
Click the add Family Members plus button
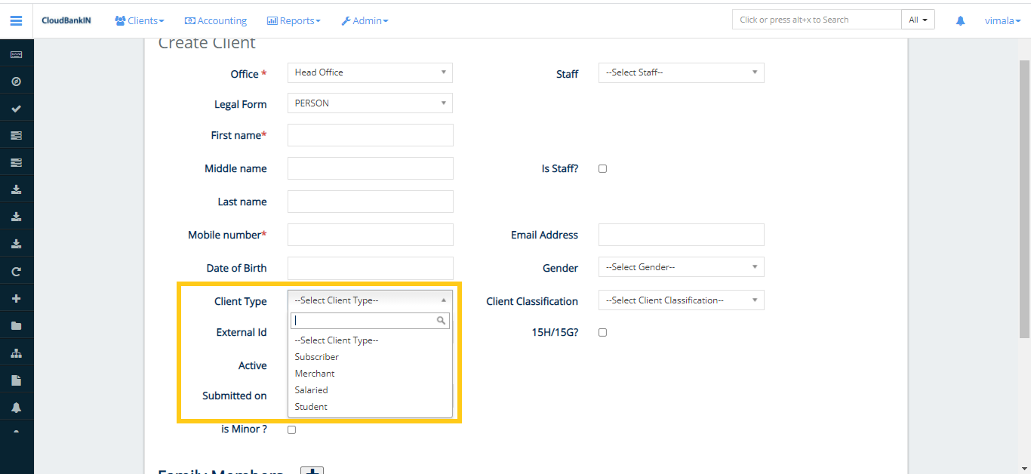tap(312, 470)
